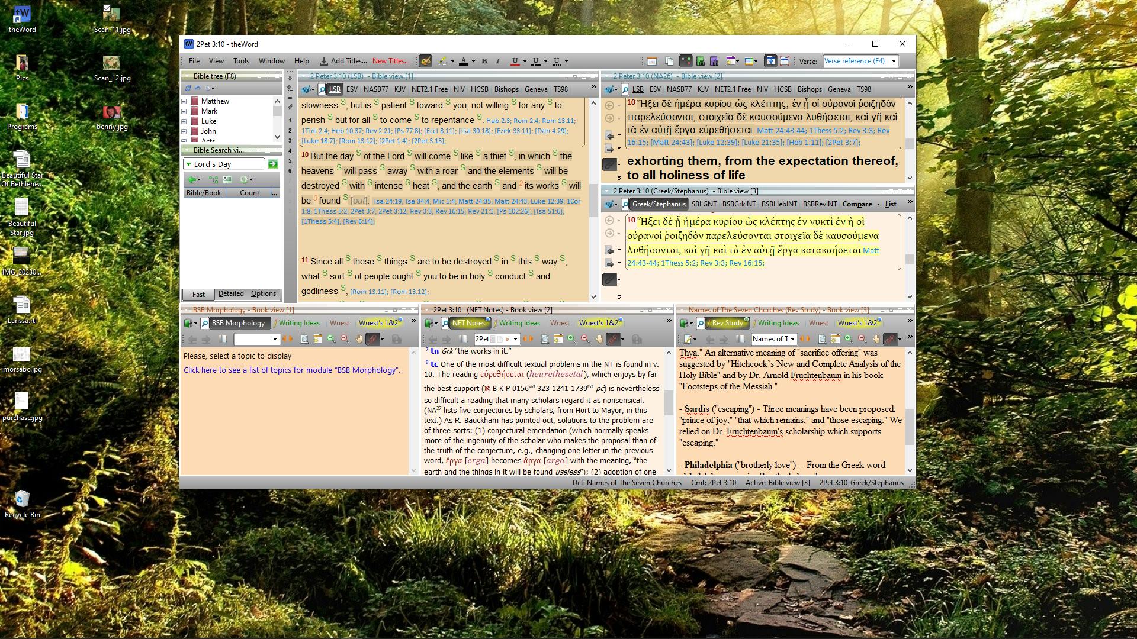Select the hand panning tool in BSB Morphology panel

(359, 339)
